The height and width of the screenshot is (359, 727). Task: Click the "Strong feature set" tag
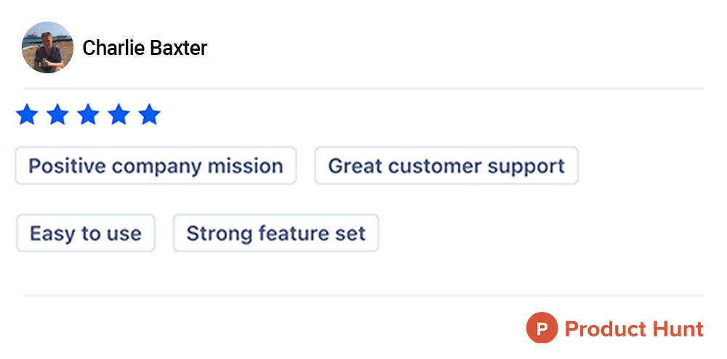(276, 234)
